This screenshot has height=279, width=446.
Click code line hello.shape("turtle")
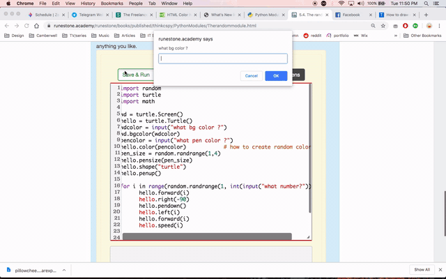[153, 167]
